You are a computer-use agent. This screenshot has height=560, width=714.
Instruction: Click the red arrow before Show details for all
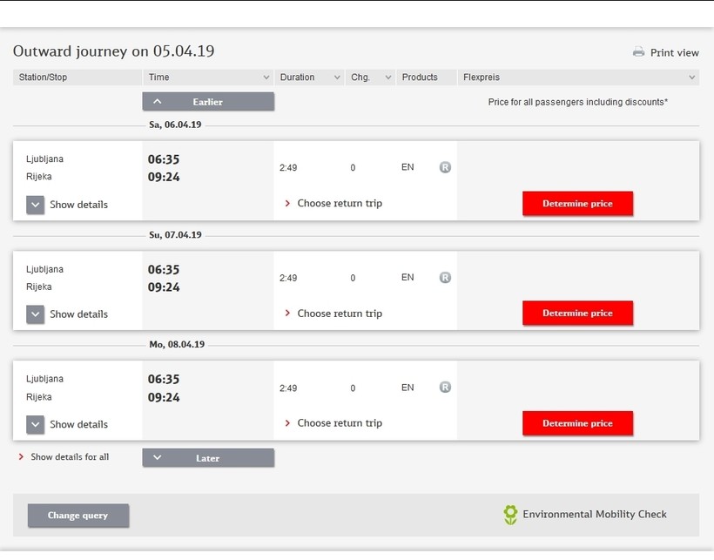pyautogui.click(x=22, y=456)
